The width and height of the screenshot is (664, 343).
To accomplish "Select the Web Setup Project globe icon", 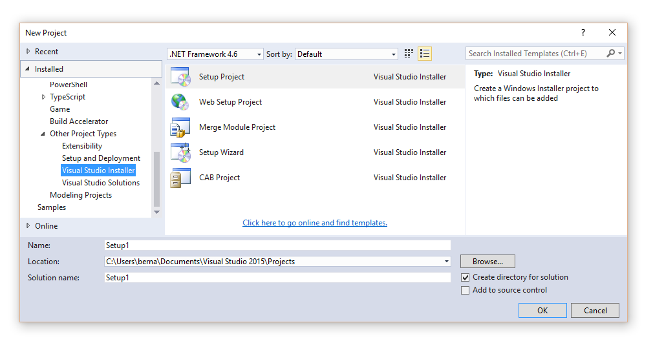I will click(x=180, y=102).
